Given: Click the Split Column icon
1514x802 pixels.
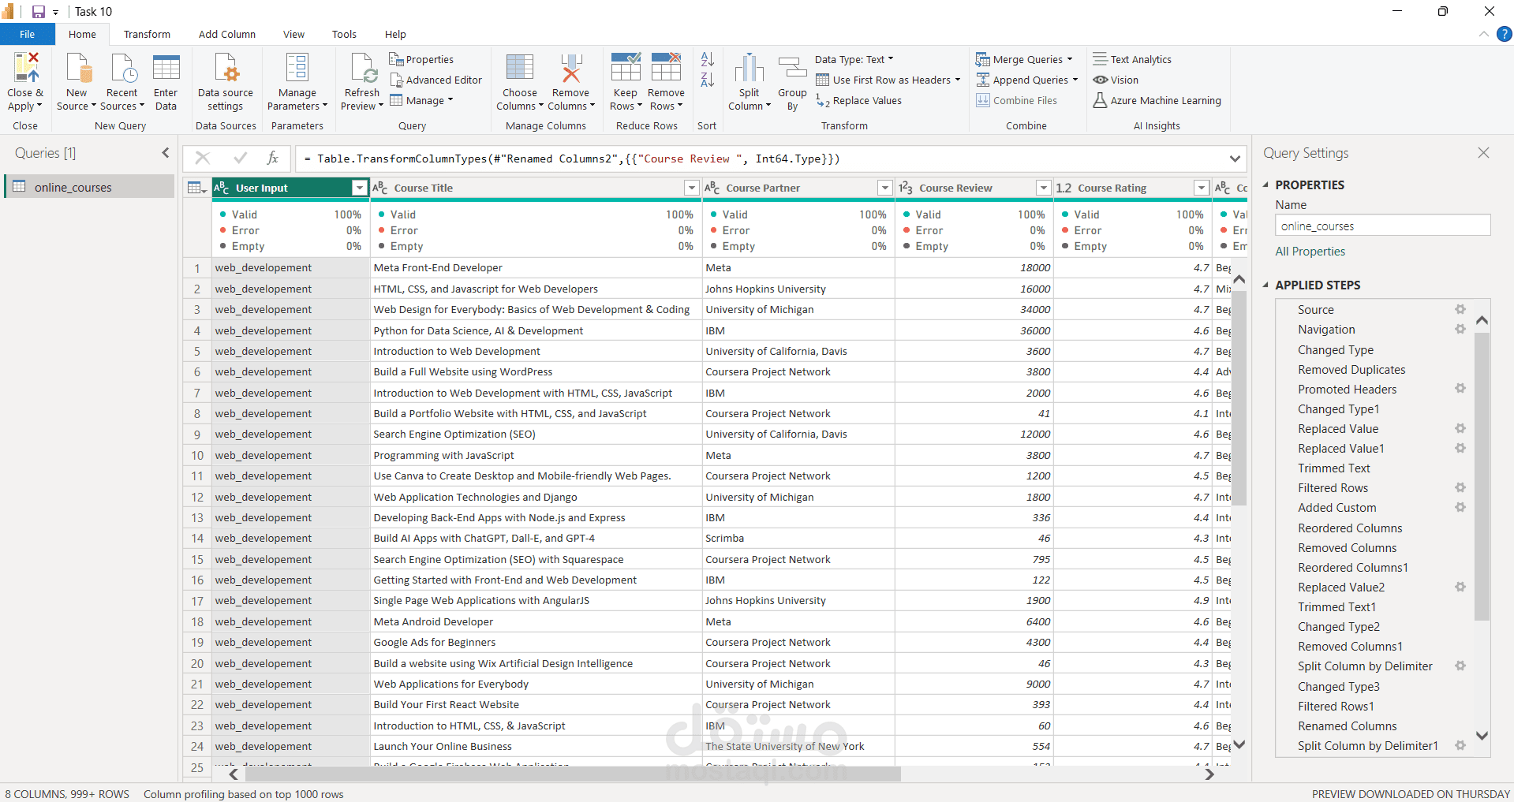Looking at the screenshot, I should 749,69.
